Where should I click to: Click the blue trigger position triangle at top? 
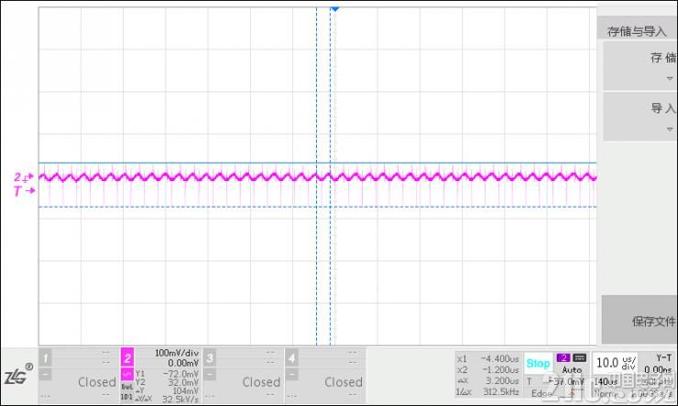334,9
